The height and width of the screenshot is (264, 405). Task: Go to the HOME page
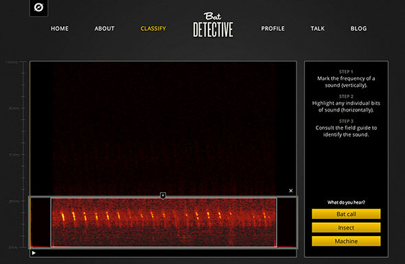click(x=60, y=29)
